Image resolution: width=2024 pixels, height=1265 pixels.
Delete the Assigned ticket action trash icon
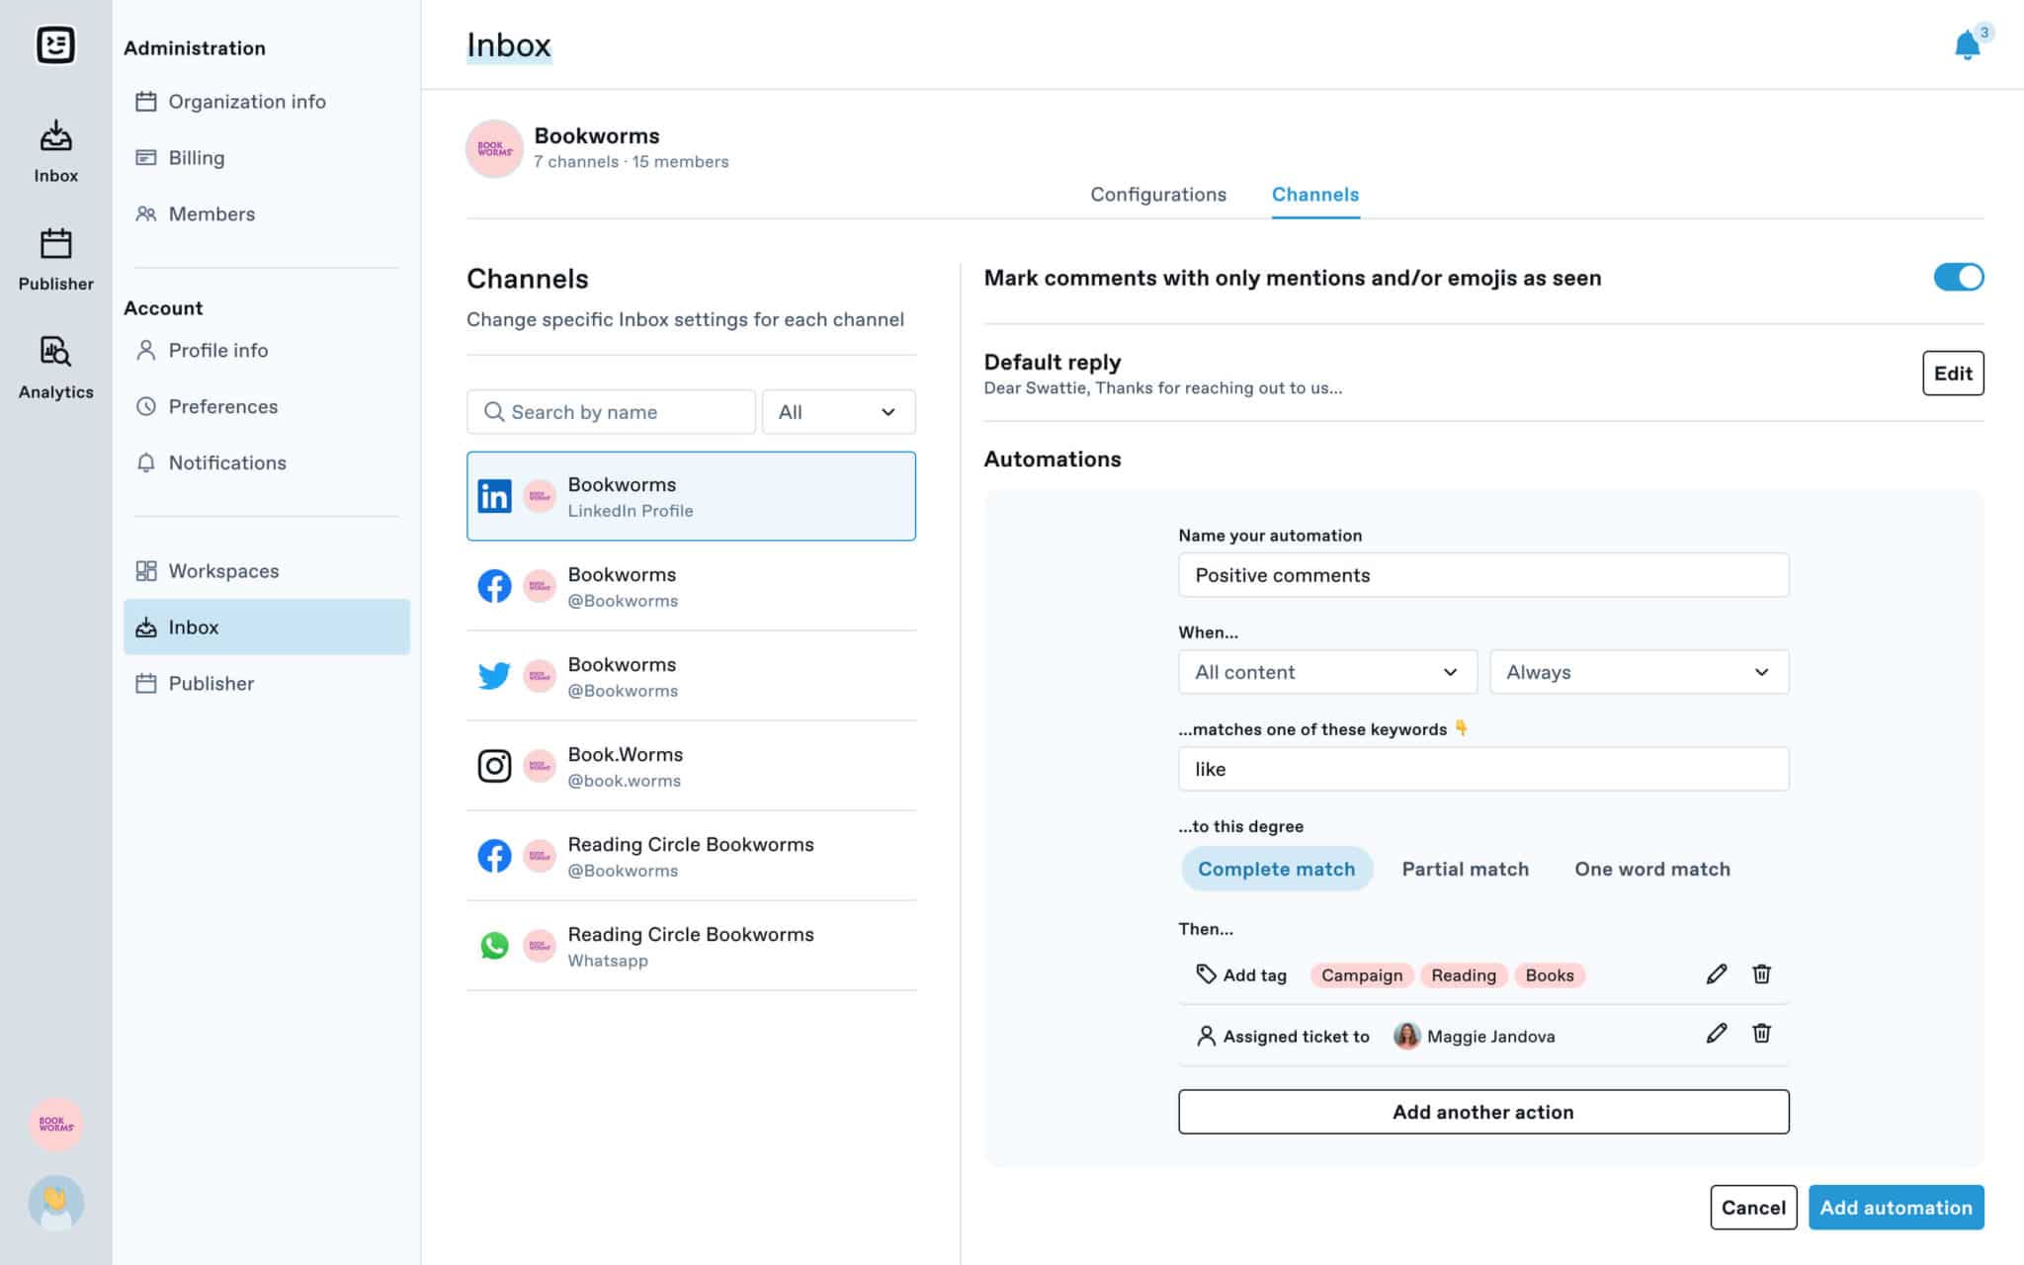pos(1761,1034)
